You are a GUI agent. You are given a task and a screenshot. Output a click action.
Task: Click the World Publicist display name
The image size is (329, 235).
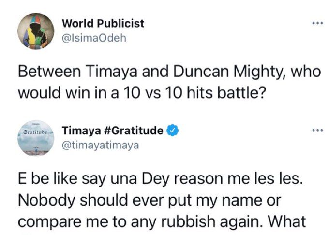[103, 23]
